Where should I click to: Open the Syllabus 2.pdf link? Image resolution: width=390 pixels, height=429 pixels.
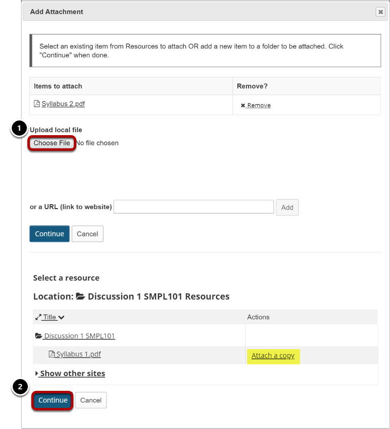tap(63, 104)
